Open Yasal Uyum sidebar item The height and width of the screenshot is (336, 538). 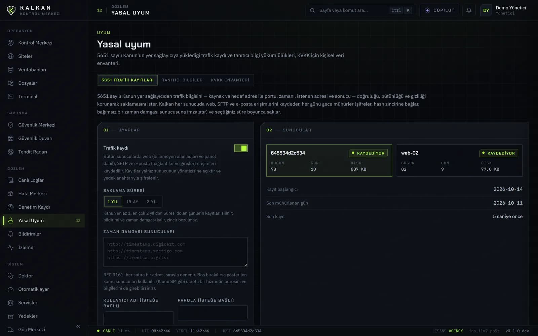[44, 220]
